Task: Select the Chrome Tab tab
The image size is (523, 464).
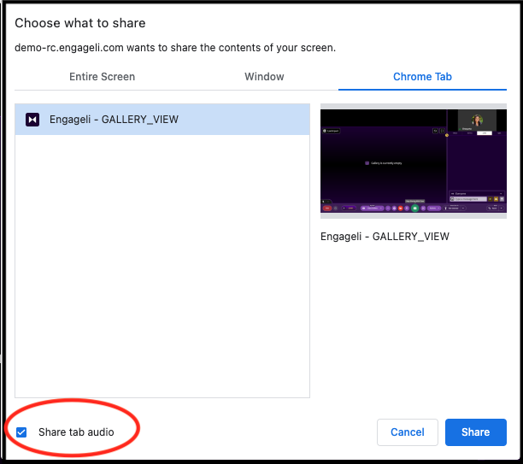Action: [422, 77]
